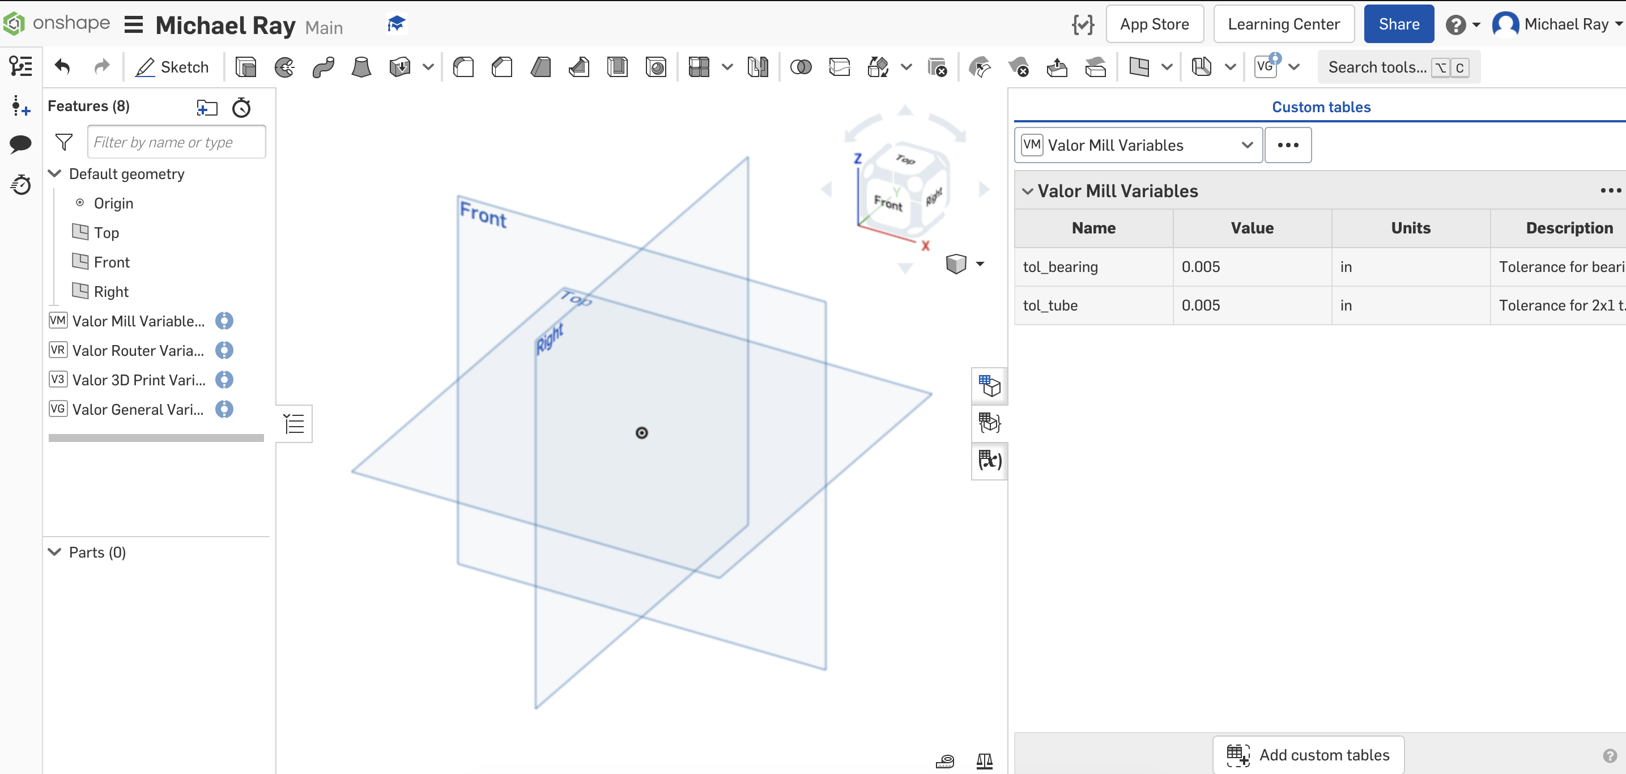Viewport: 1626px width, 774px height.
Task: Select the Move face tool
Action: (1057, 67)
